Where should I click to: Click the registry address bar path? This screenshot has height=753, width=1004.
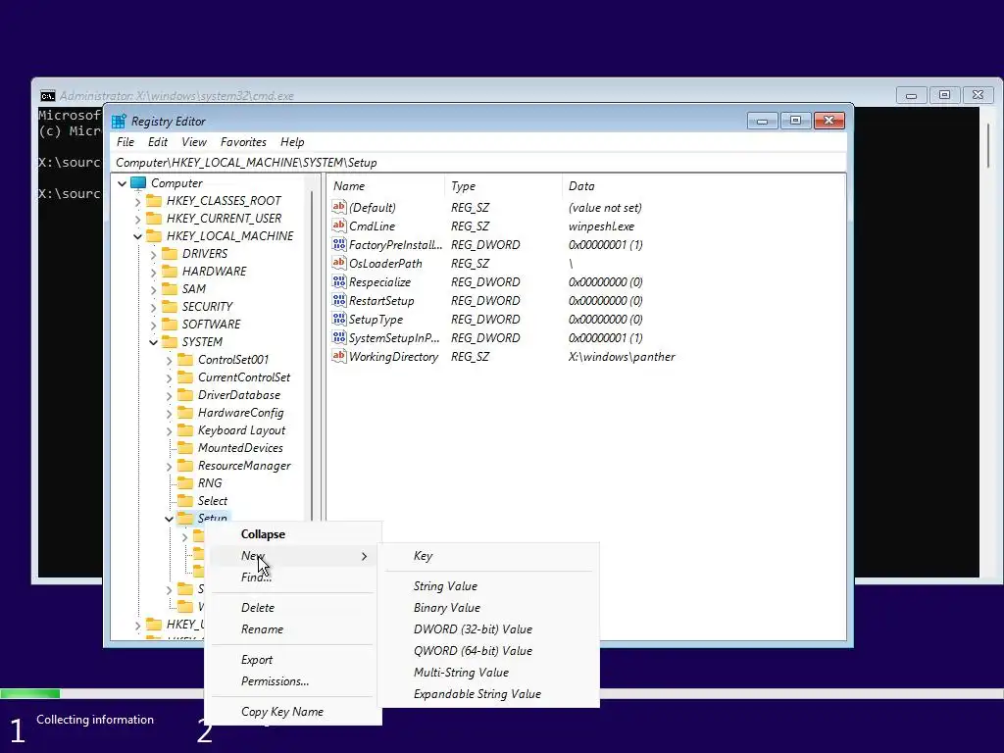click(246, 163)
